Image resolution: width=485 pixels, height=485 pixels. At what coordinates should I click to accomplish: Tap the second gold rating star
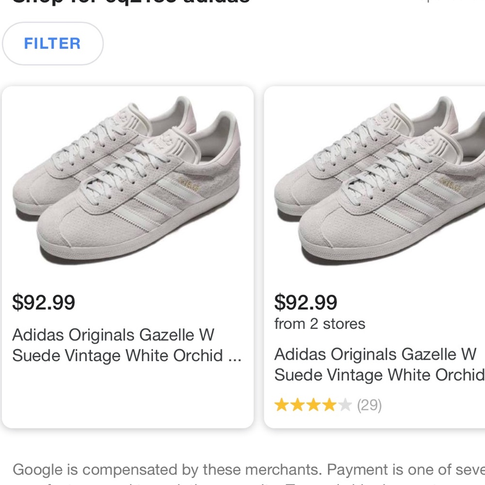pos(297,405)
